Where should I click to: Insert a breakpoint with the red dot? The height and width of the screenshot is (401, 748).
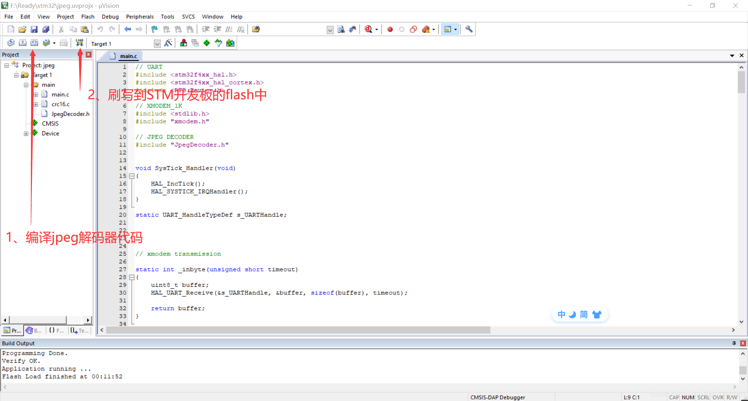[390, 29]
